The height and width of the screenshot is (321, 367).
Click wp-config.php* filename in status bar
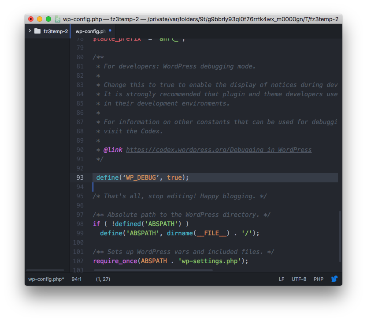point(46,279)
